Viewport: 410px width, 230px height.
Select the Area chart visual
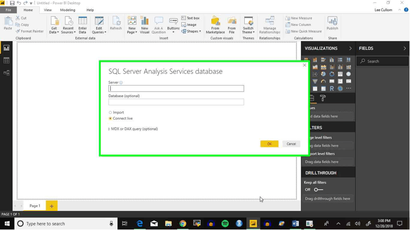315,67
